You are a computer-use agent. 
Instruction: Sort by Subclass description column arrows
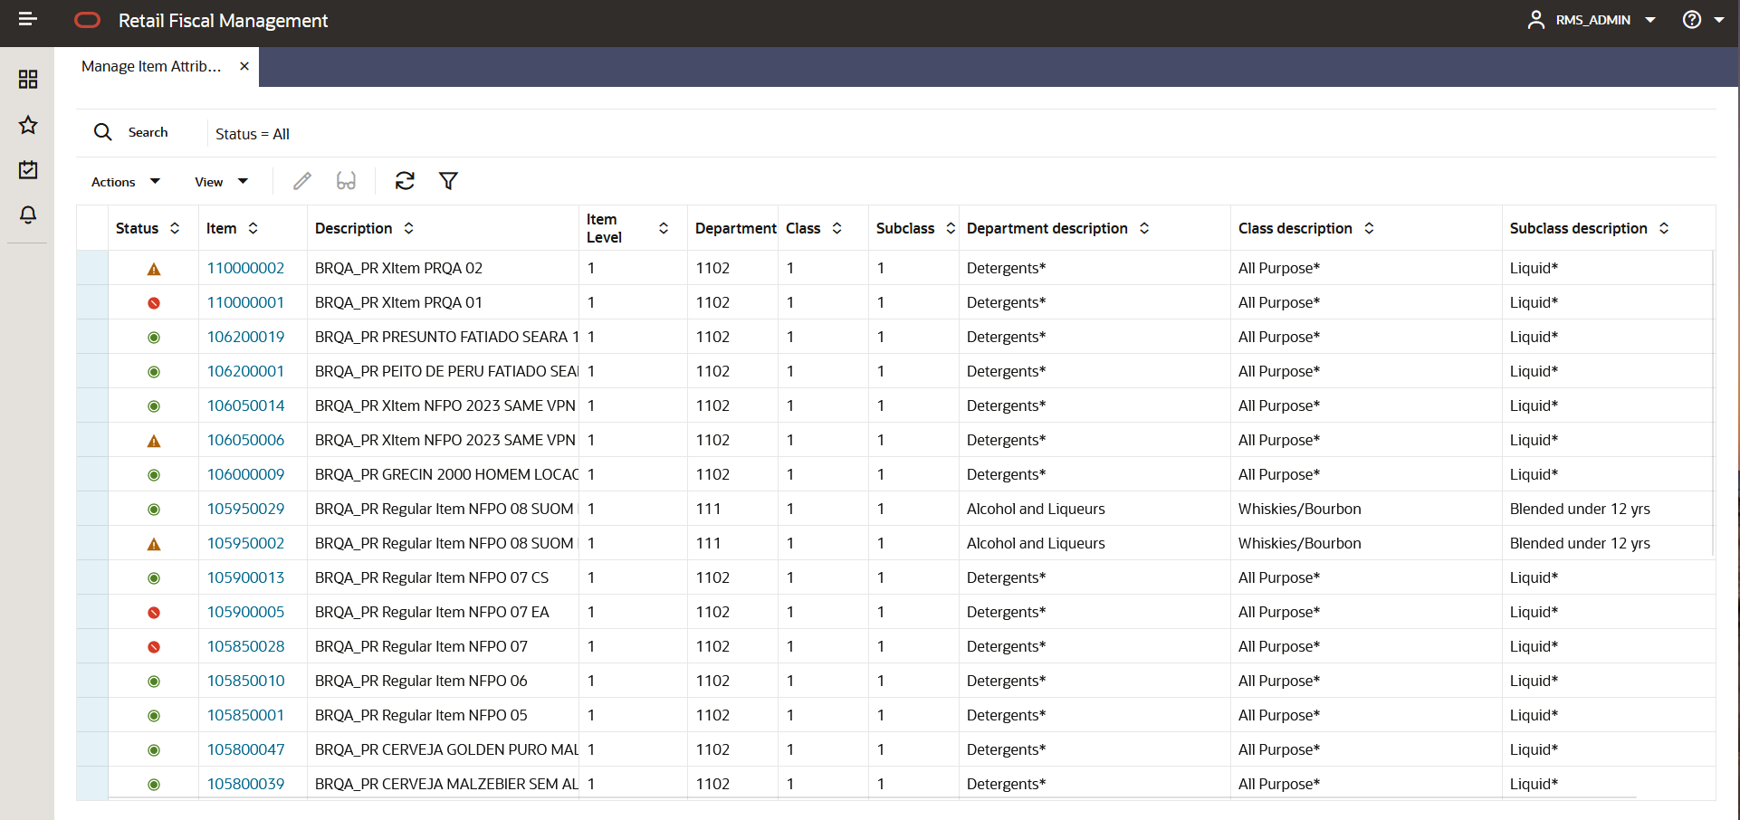click(x=1664, y=228)
